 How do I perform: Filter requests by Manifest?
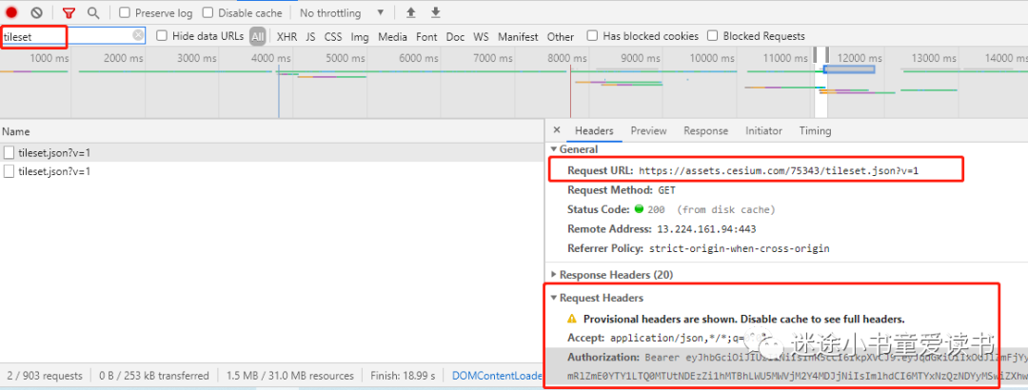pos(518,37)
